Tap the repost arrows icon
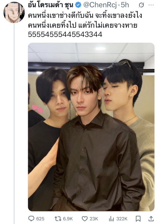The width and height of the screenshot is (158, 224). point(58,219)
